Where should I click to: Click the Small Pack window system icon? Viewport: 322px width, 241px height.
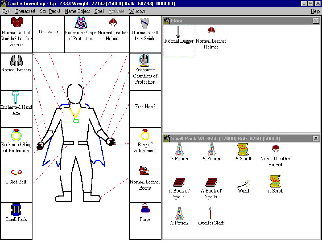coord(167,138)
